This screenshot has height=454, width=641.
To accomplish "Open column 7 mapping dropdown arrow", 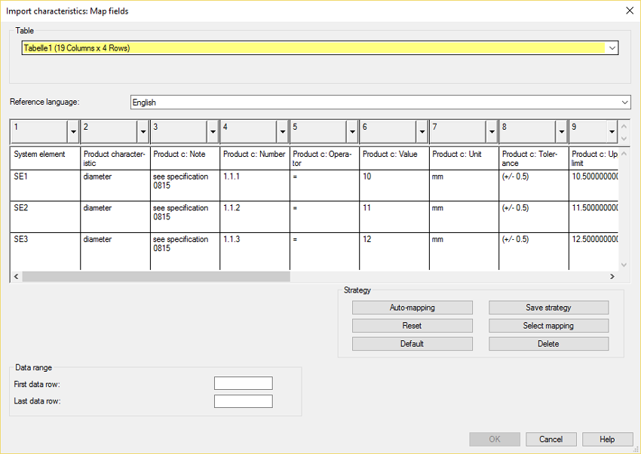I will tap(492, 131).
